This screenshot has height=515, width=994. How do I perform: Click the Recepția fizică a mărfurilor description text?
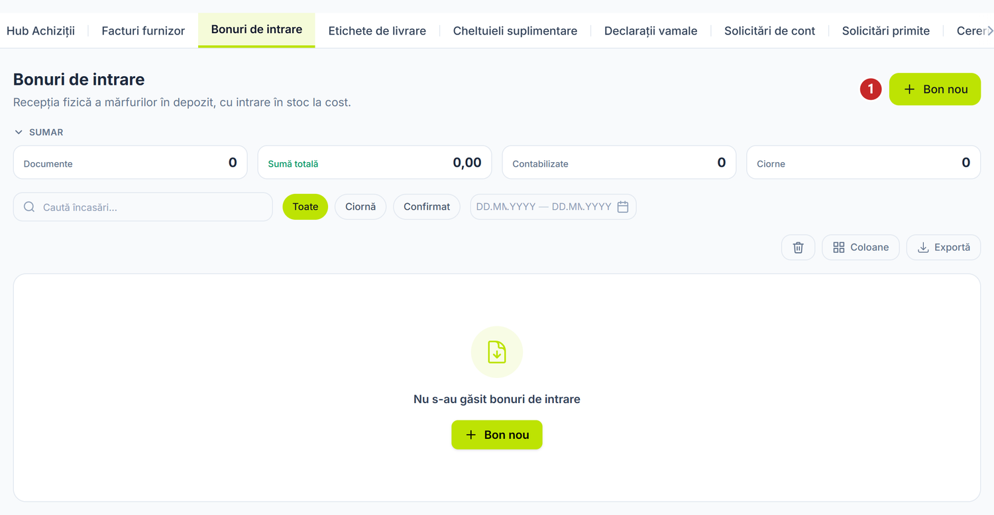coord(182,103)
